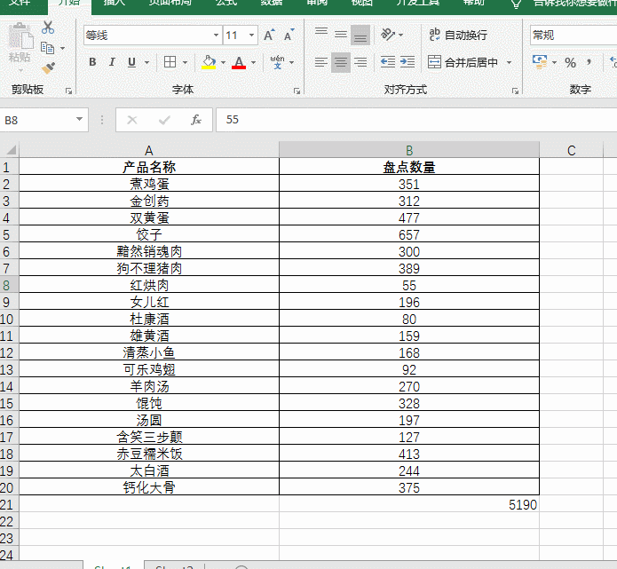This screenshot has width=617, height=569.
Task: Apply accounting number format icon
Action: tap(540, 62)
